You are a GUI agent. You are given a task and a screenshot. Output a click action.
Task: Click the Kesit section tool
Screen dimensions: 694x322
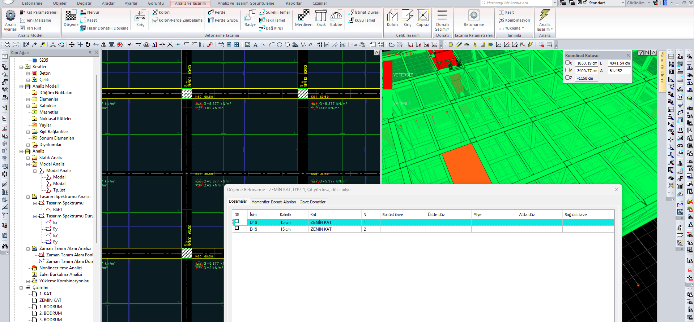tap(506, 12)
